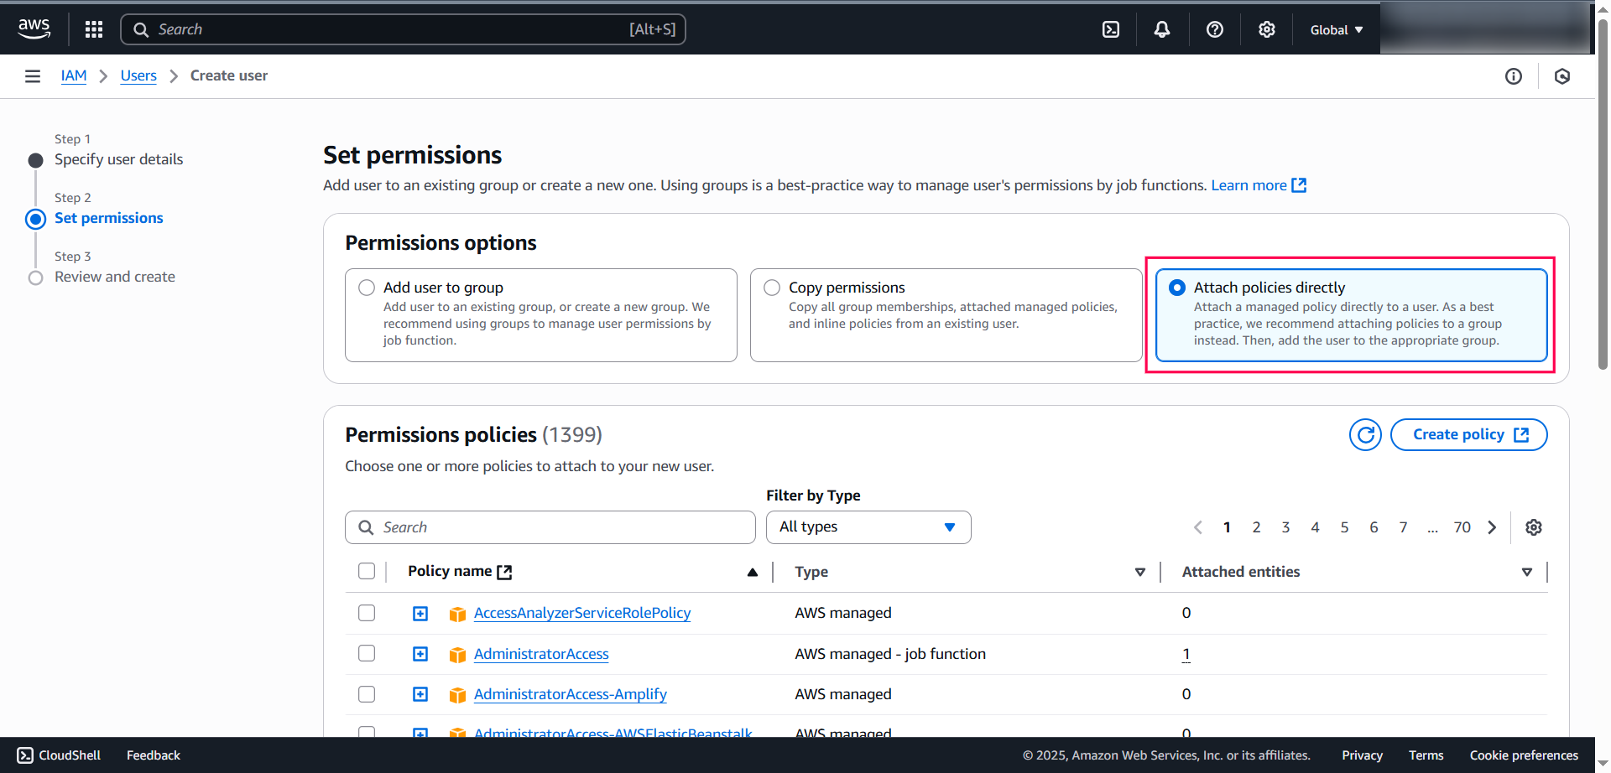Open the All types filter dropdown
1611x773 pixels.
(868, 527)
